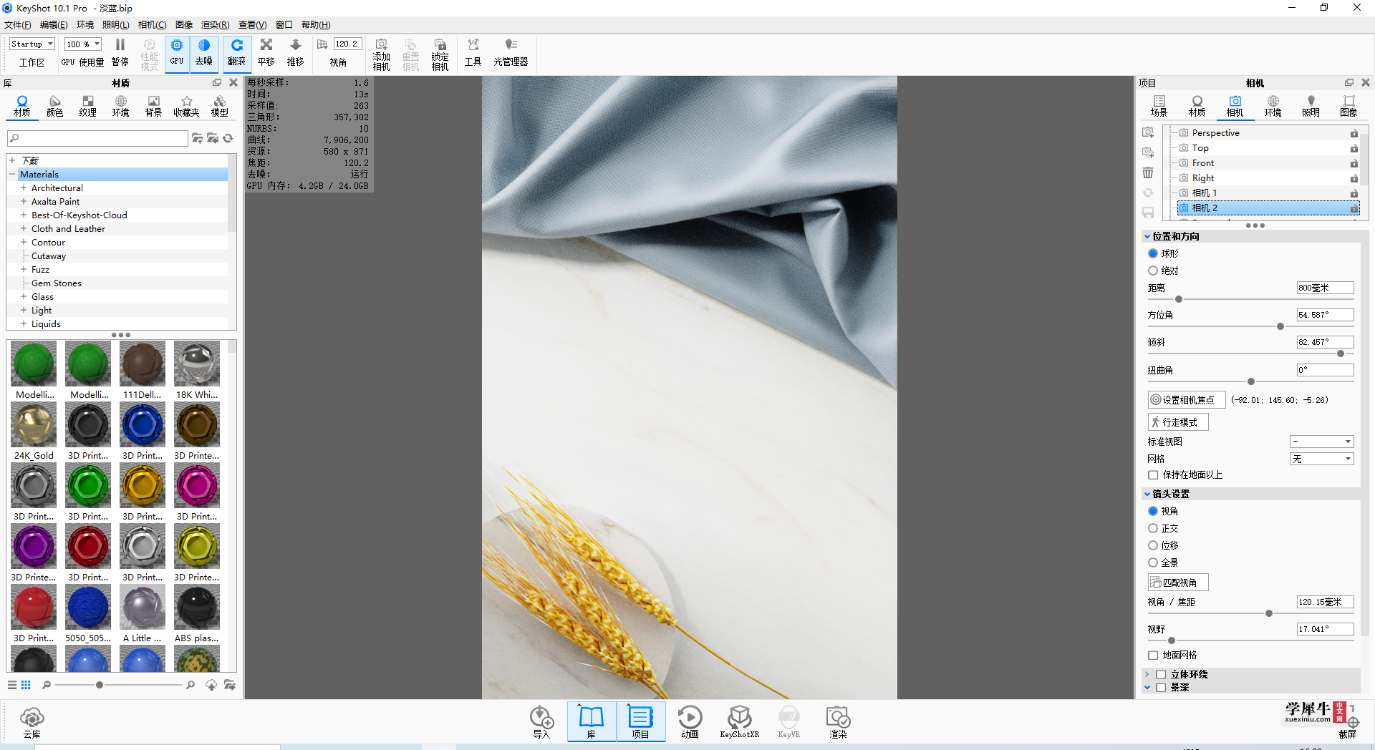The height and width of the screenshot is (750, 1375).
Task: Select the dolly (推移) camera tool
Action: [296, 53]
